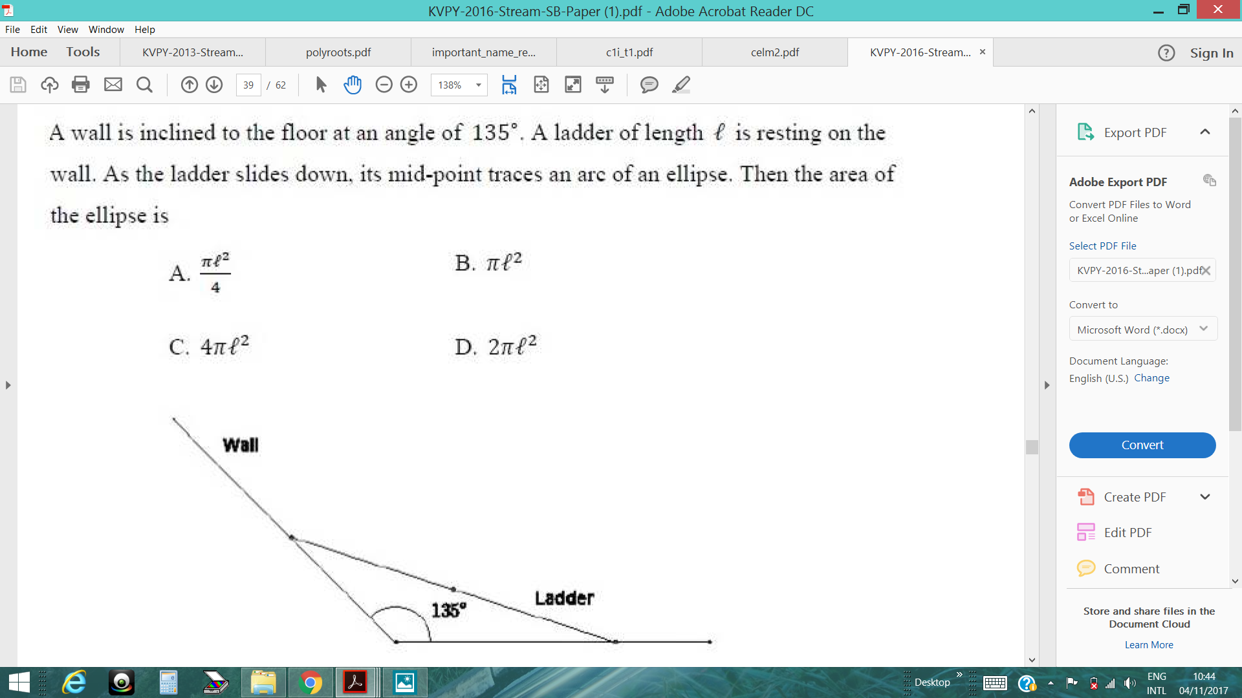Open the File menu
Image resolution: width=1242 pixels, height=698 pixels.
tap(12, 30)
